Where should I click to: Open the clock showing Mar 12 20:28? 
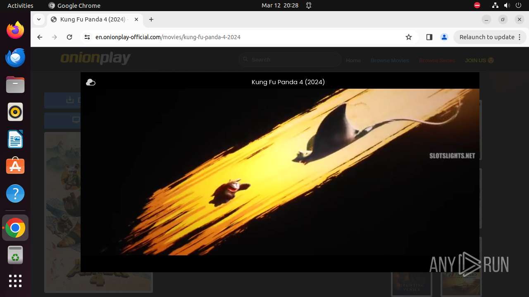[x=280, y=5]
